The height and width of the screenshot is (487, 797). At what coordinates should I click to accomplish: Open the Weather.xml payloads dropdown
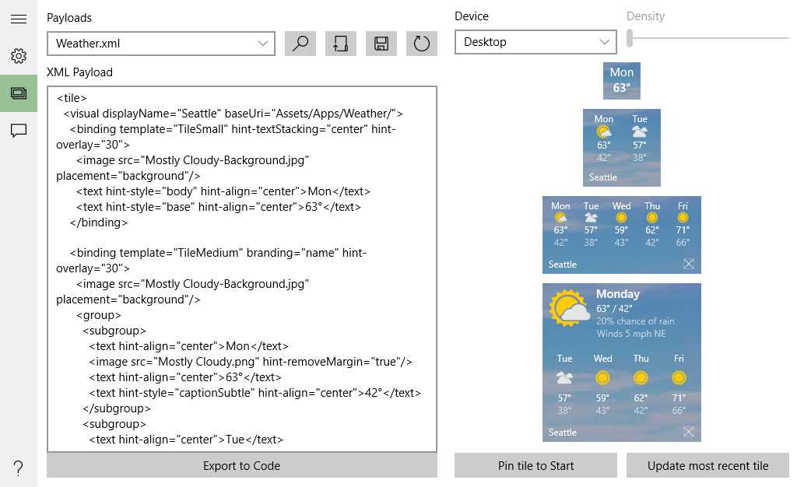pos(161,44)
